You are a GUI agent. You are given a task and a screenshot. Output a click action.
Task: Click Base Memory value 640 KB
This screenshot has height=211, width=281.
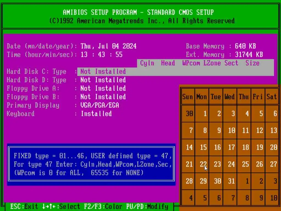tap(245, 46)
